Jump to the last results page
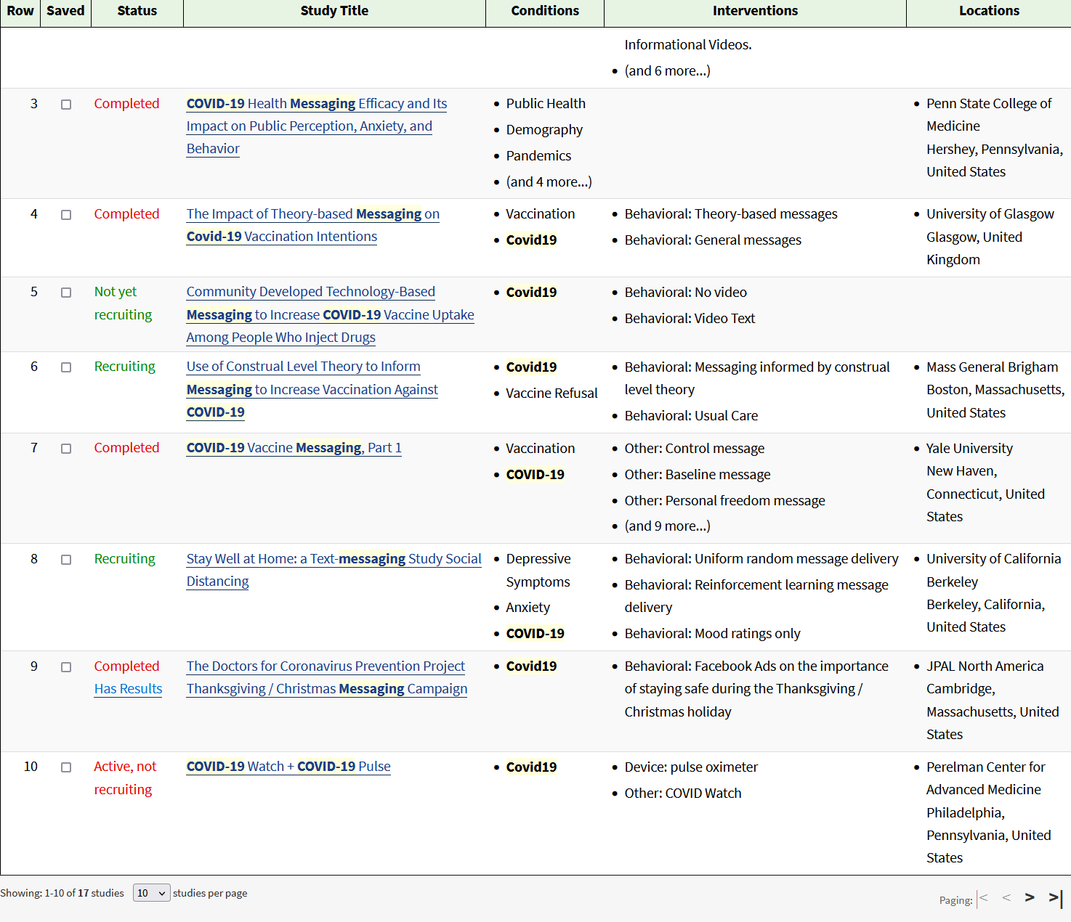 coord(1056,898)
